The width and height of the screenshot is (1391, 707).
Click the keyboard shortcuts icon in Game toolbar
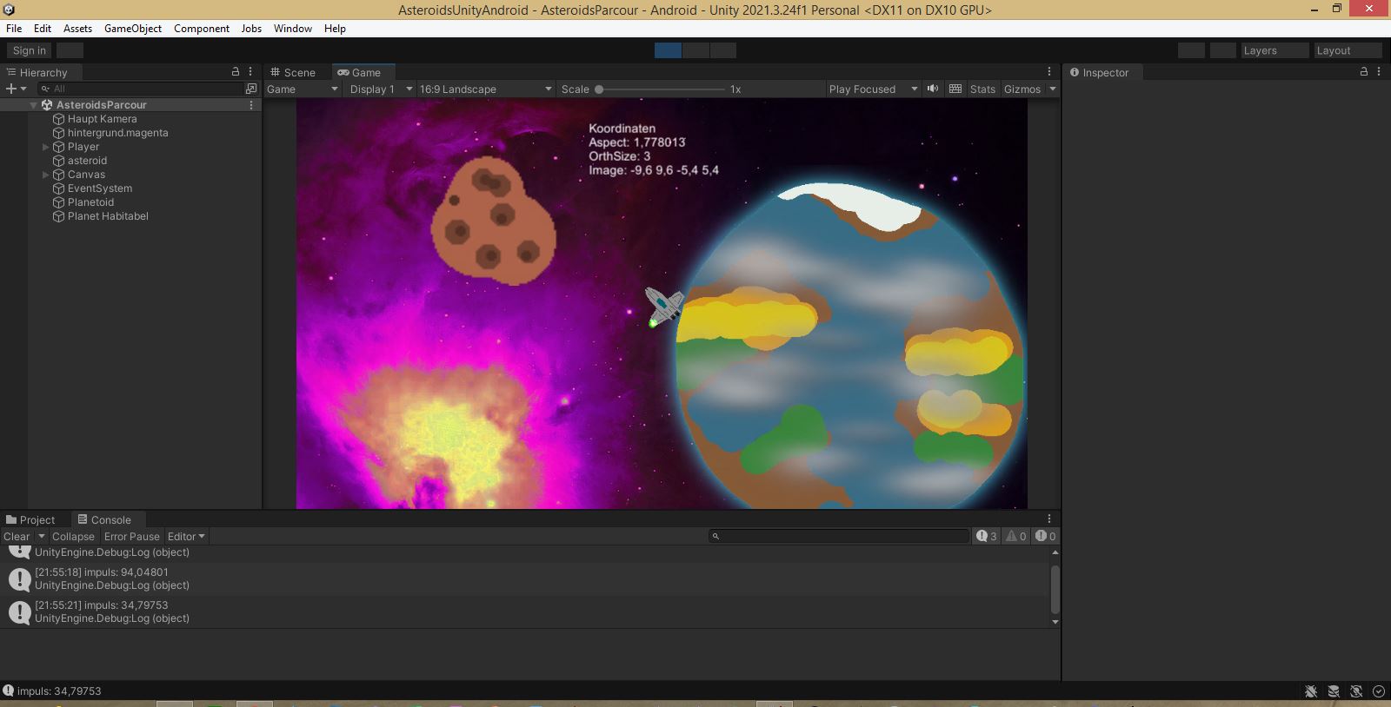(955, 89)
